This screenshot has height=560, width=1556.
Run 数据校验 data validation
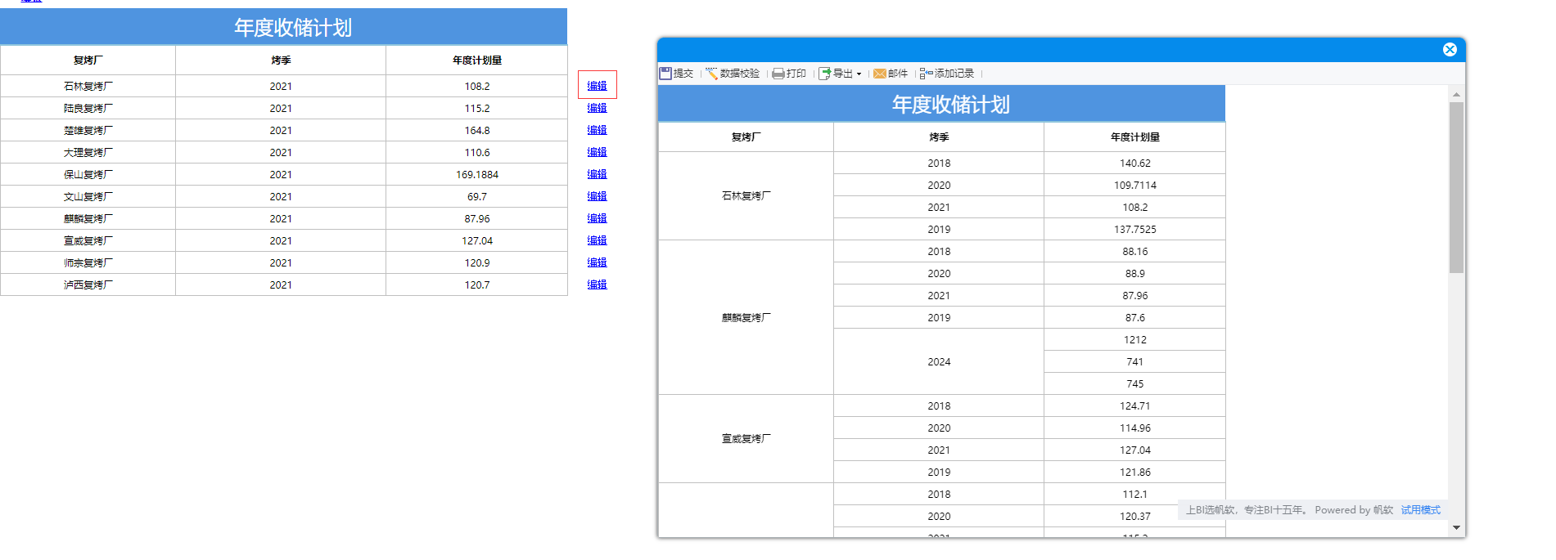[x=733, y=74]
